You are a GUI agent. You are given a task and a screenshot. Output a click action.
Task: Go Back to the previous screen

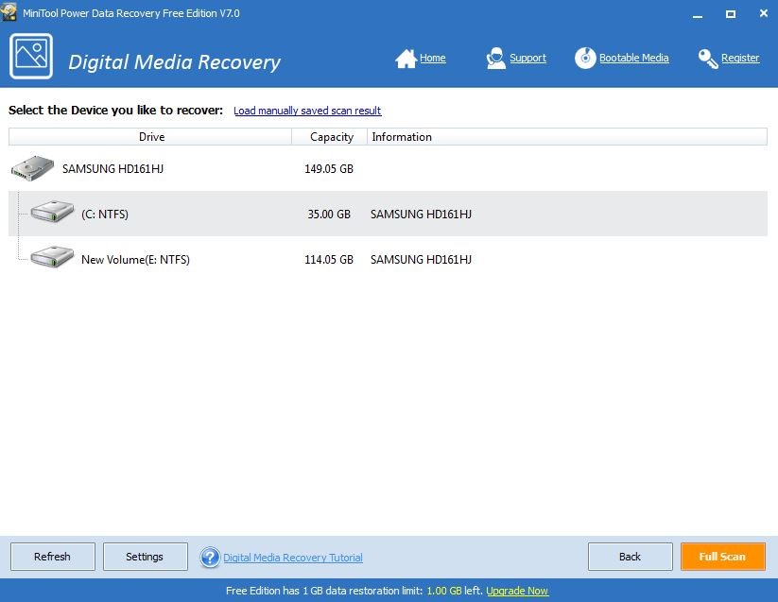tap(631, 557)
